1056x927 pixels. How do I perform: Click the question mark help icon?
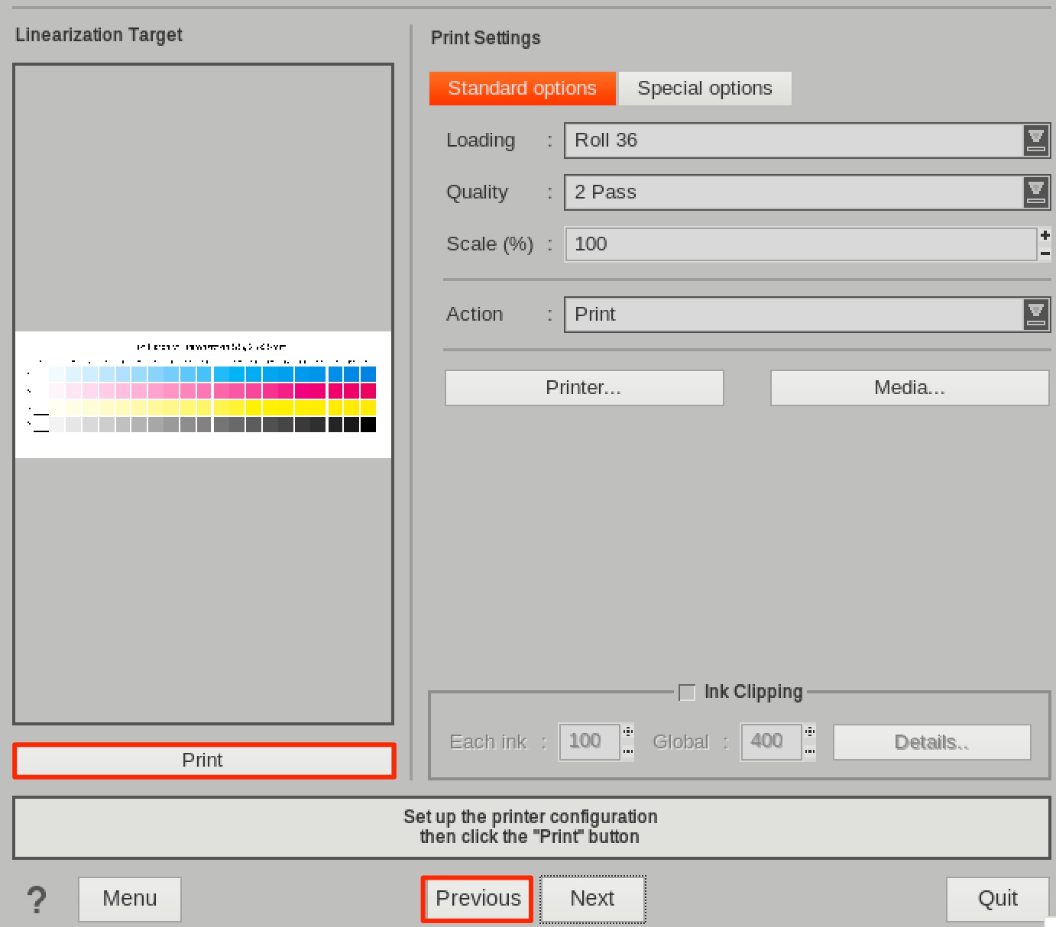click(37, 900)
